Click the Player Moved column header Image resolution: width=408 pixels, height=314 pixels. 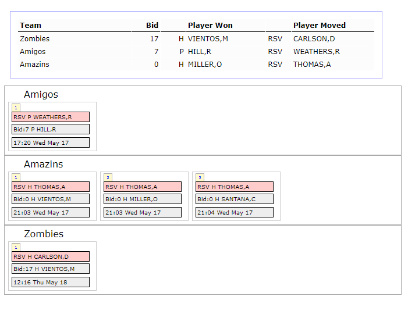click(320, 25)
